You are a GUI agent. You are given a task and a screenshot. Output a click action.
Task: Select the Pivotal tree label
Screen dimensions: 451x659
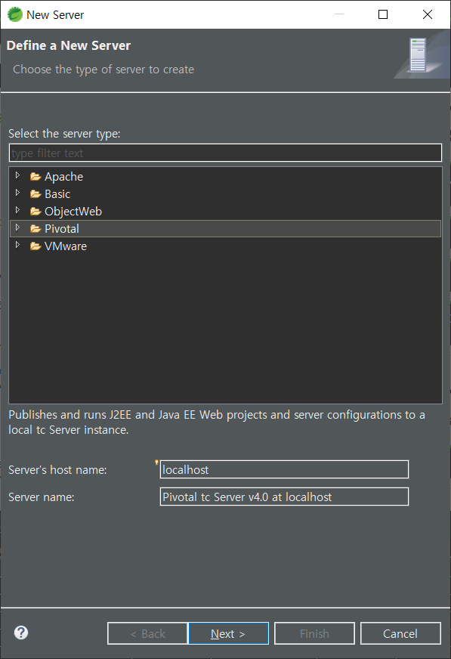(62, 229)
